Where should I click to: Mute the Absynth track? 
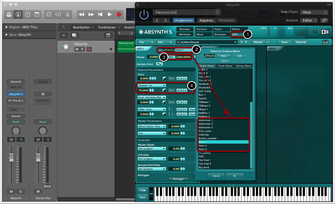pos(77,49)
